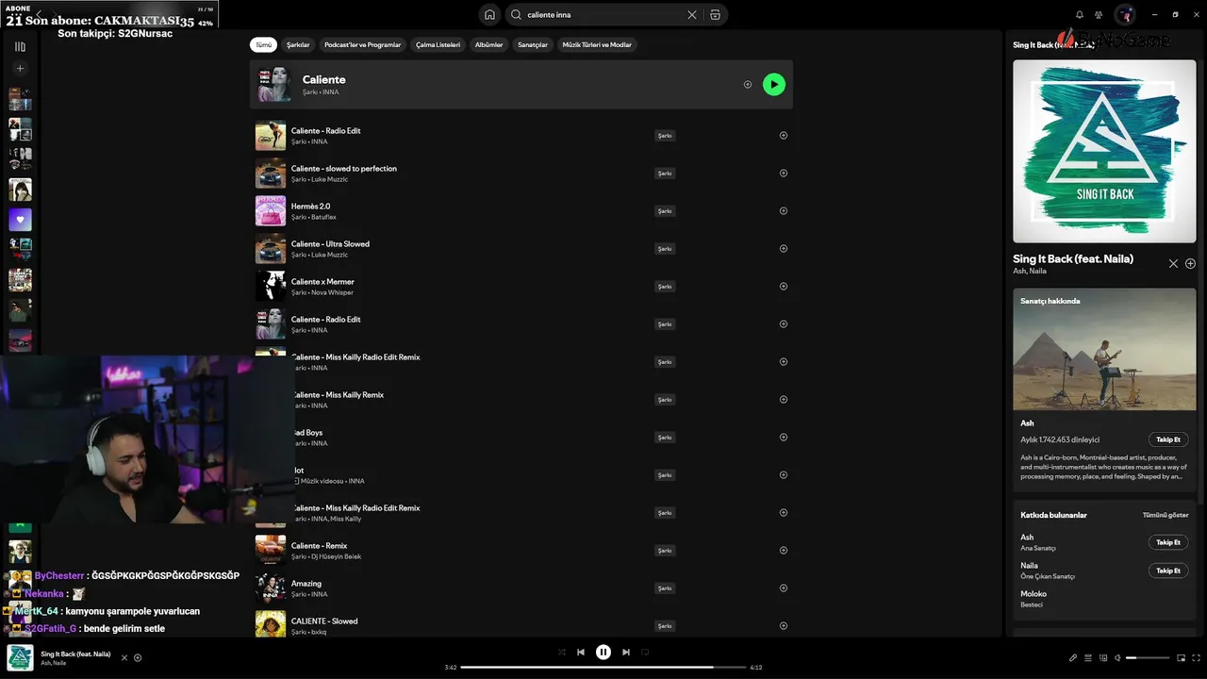
Task: Add Hermès 2.0 to library
Action: (x=784, y=211)
